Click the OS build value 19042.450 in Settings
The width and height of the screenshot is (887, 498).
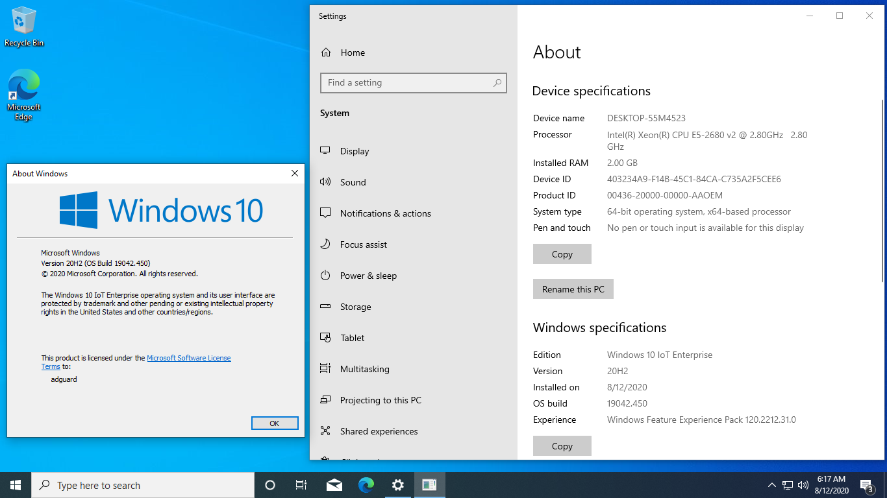point(627,403)
